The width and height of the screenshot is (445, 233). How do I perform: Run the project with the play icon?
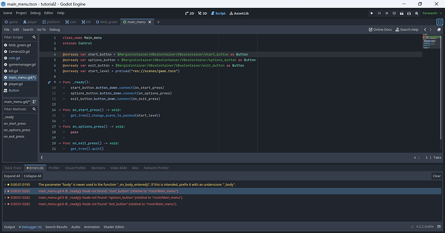click(371, 14)
